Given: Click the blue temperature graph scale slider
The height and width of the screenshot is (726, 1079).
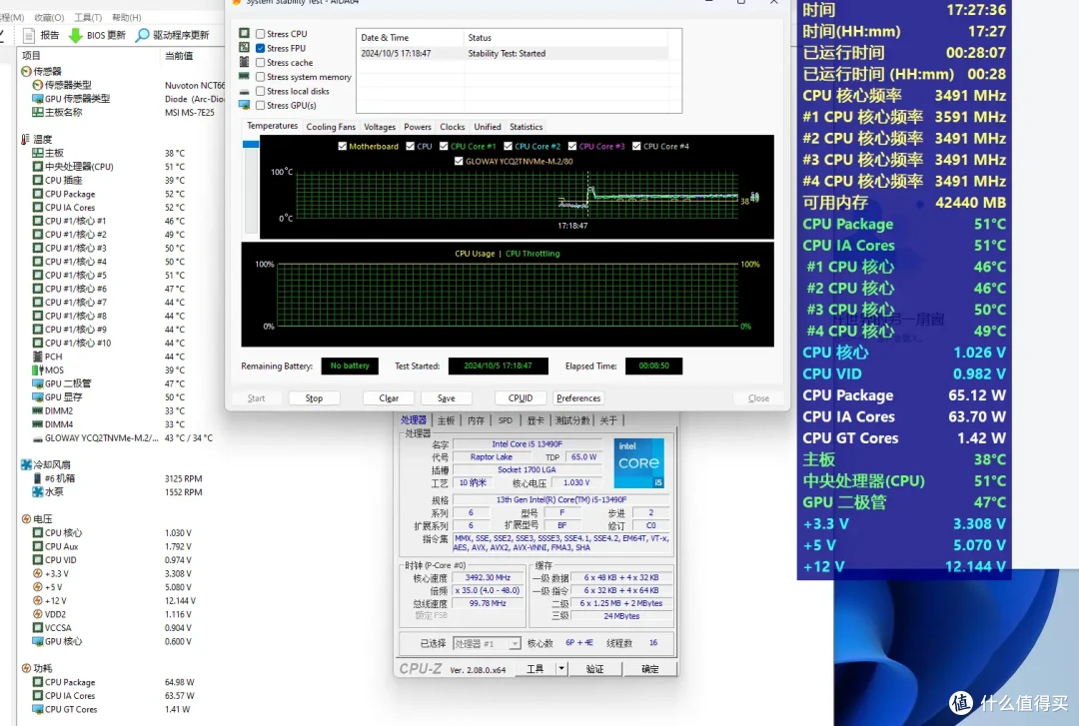Looking at the screenshot, I should pyautogui.click(x=251, y=145).
